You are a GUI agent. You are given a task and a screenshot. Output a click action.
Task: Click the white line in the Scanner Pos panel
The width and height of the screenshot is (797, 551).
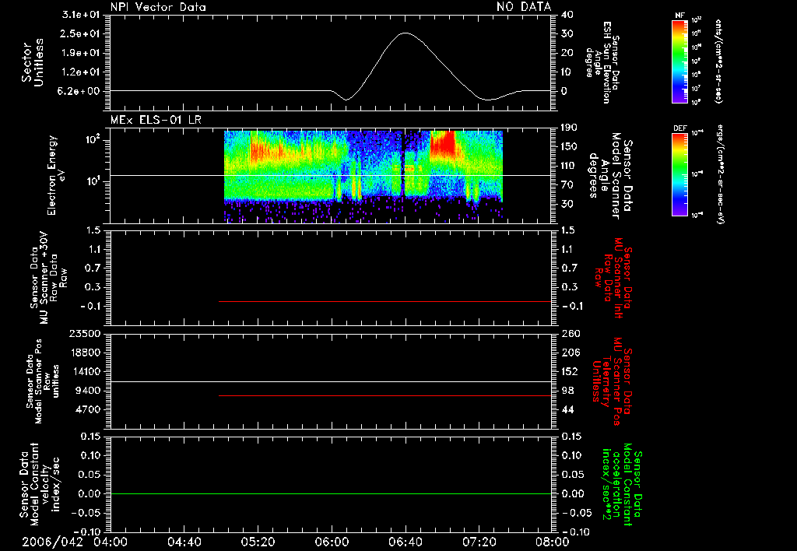coord(330,381)
